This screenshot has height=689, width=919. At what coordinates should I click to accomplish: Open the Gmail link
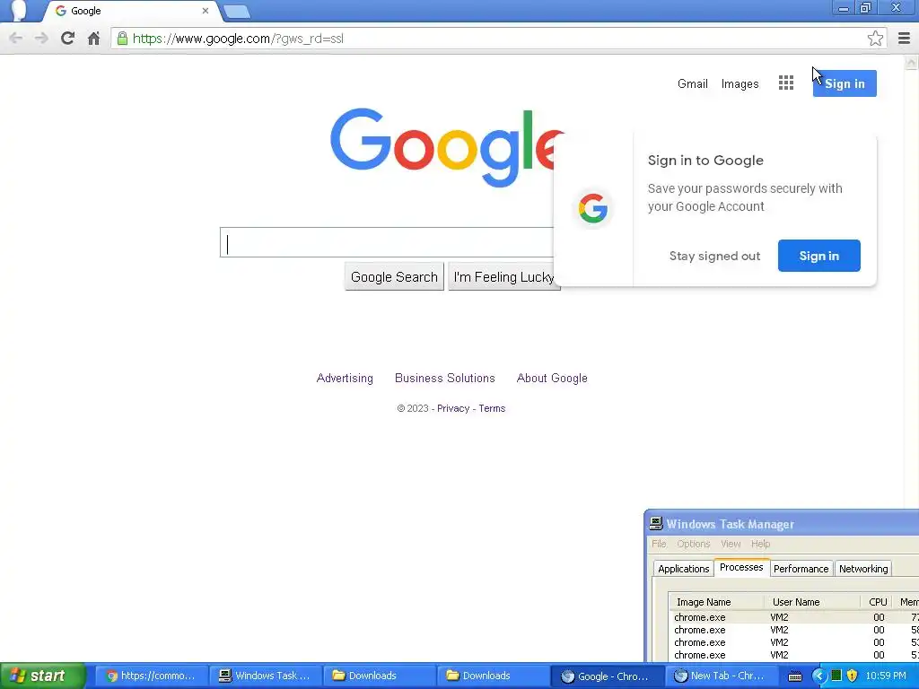coord(693,83)
